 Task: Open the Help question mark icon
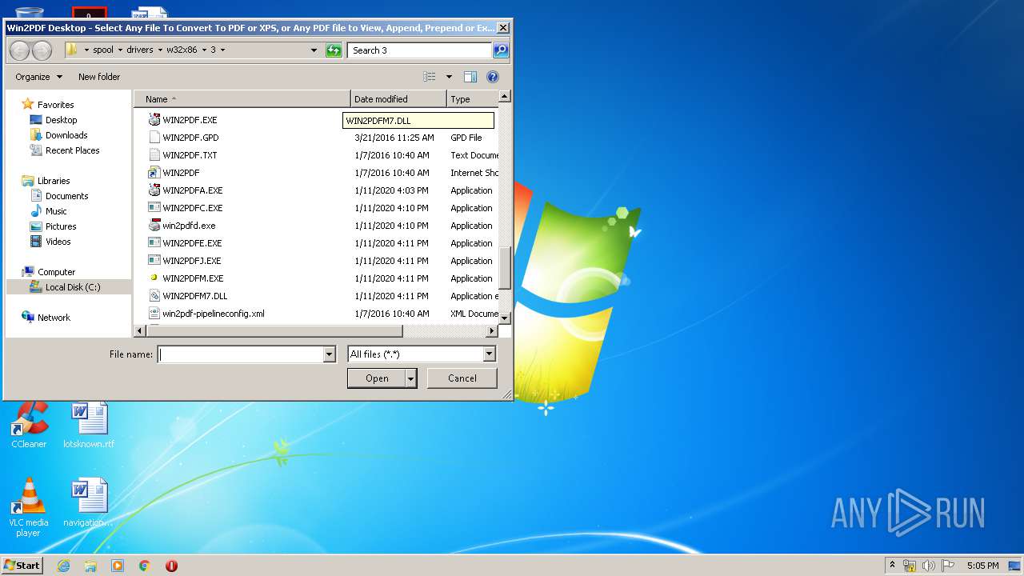[493, 77]
